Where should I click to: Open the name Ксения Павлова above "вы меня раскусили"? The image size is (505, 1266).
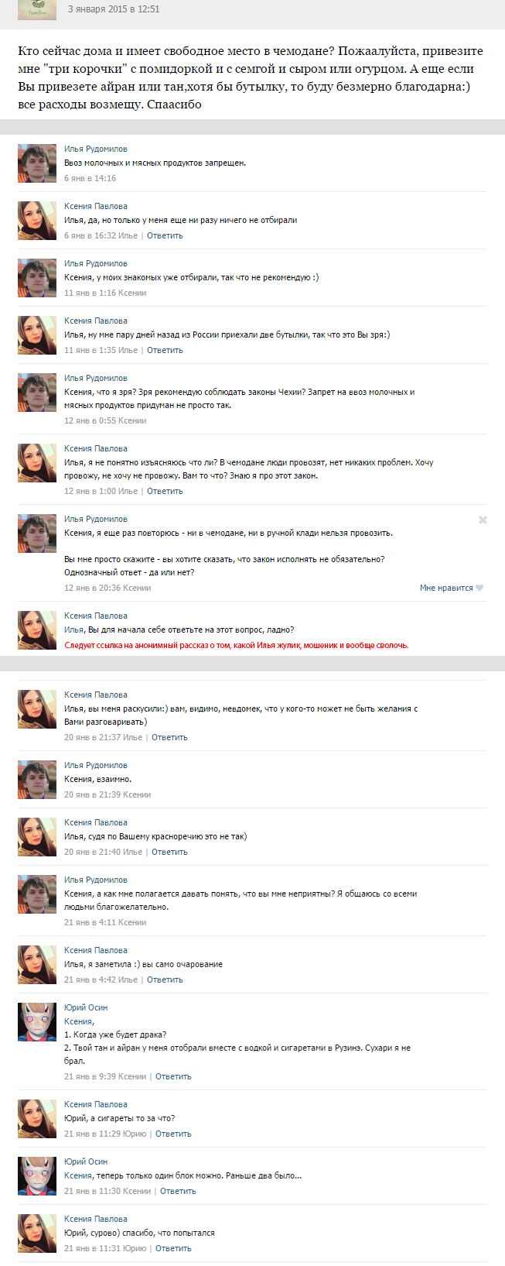[x=96, y=695]
